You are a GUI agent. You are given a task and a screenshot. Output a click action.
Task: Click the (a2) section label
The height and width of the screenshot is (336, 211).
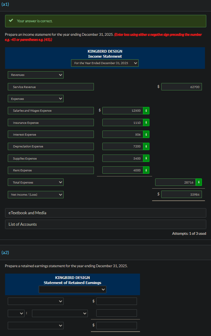[5, 252]
